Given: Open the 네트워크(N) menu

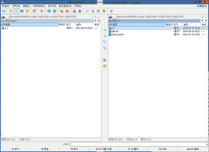Looking at the screenshot, I should pos(39,6).
